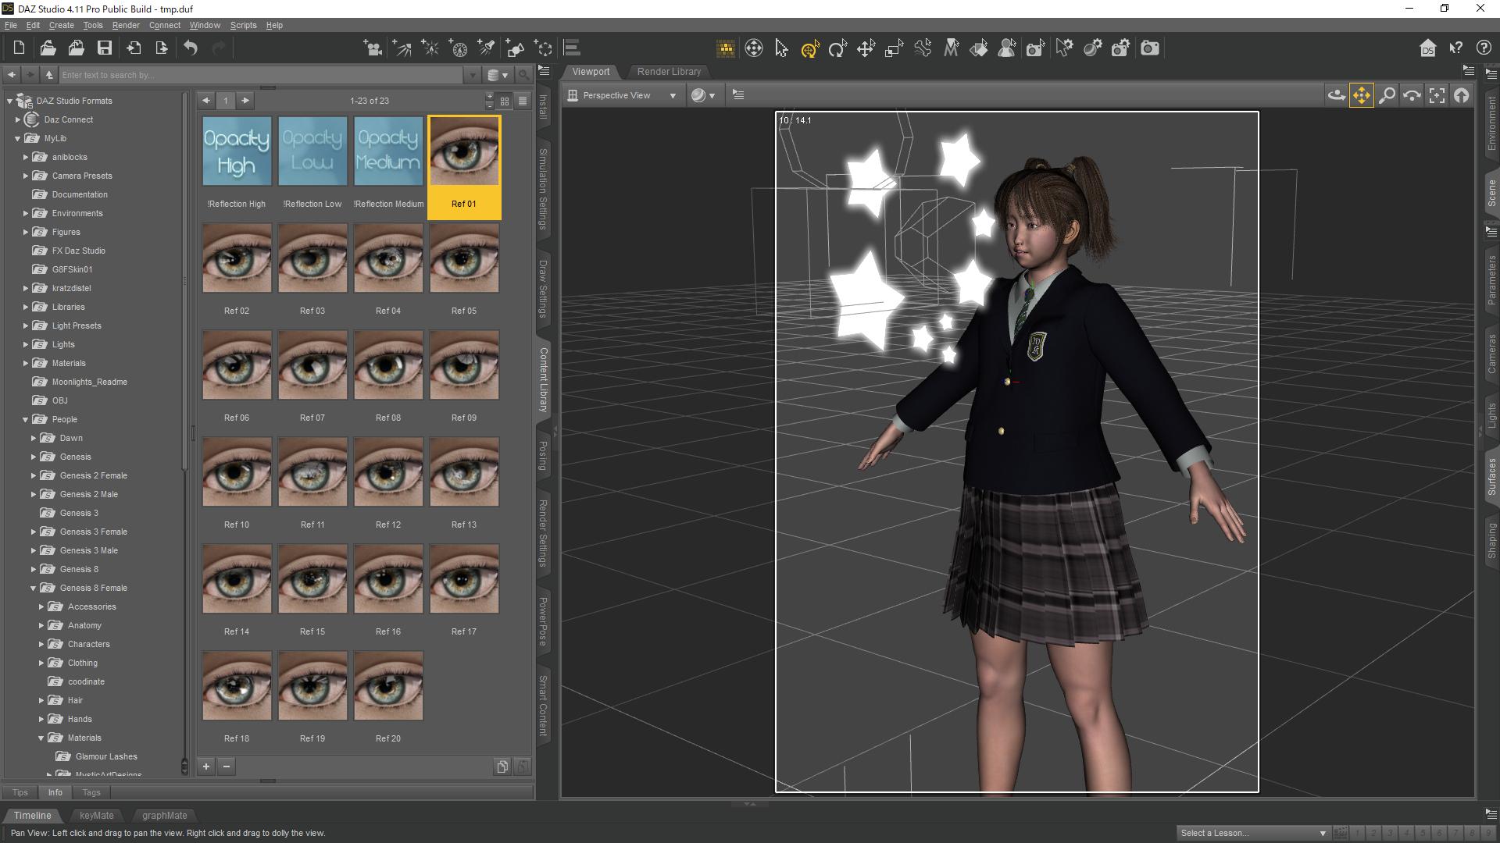The image size is (1500, 843).
Task: Click the Save file icon
Action: click(x=104, y=48)
